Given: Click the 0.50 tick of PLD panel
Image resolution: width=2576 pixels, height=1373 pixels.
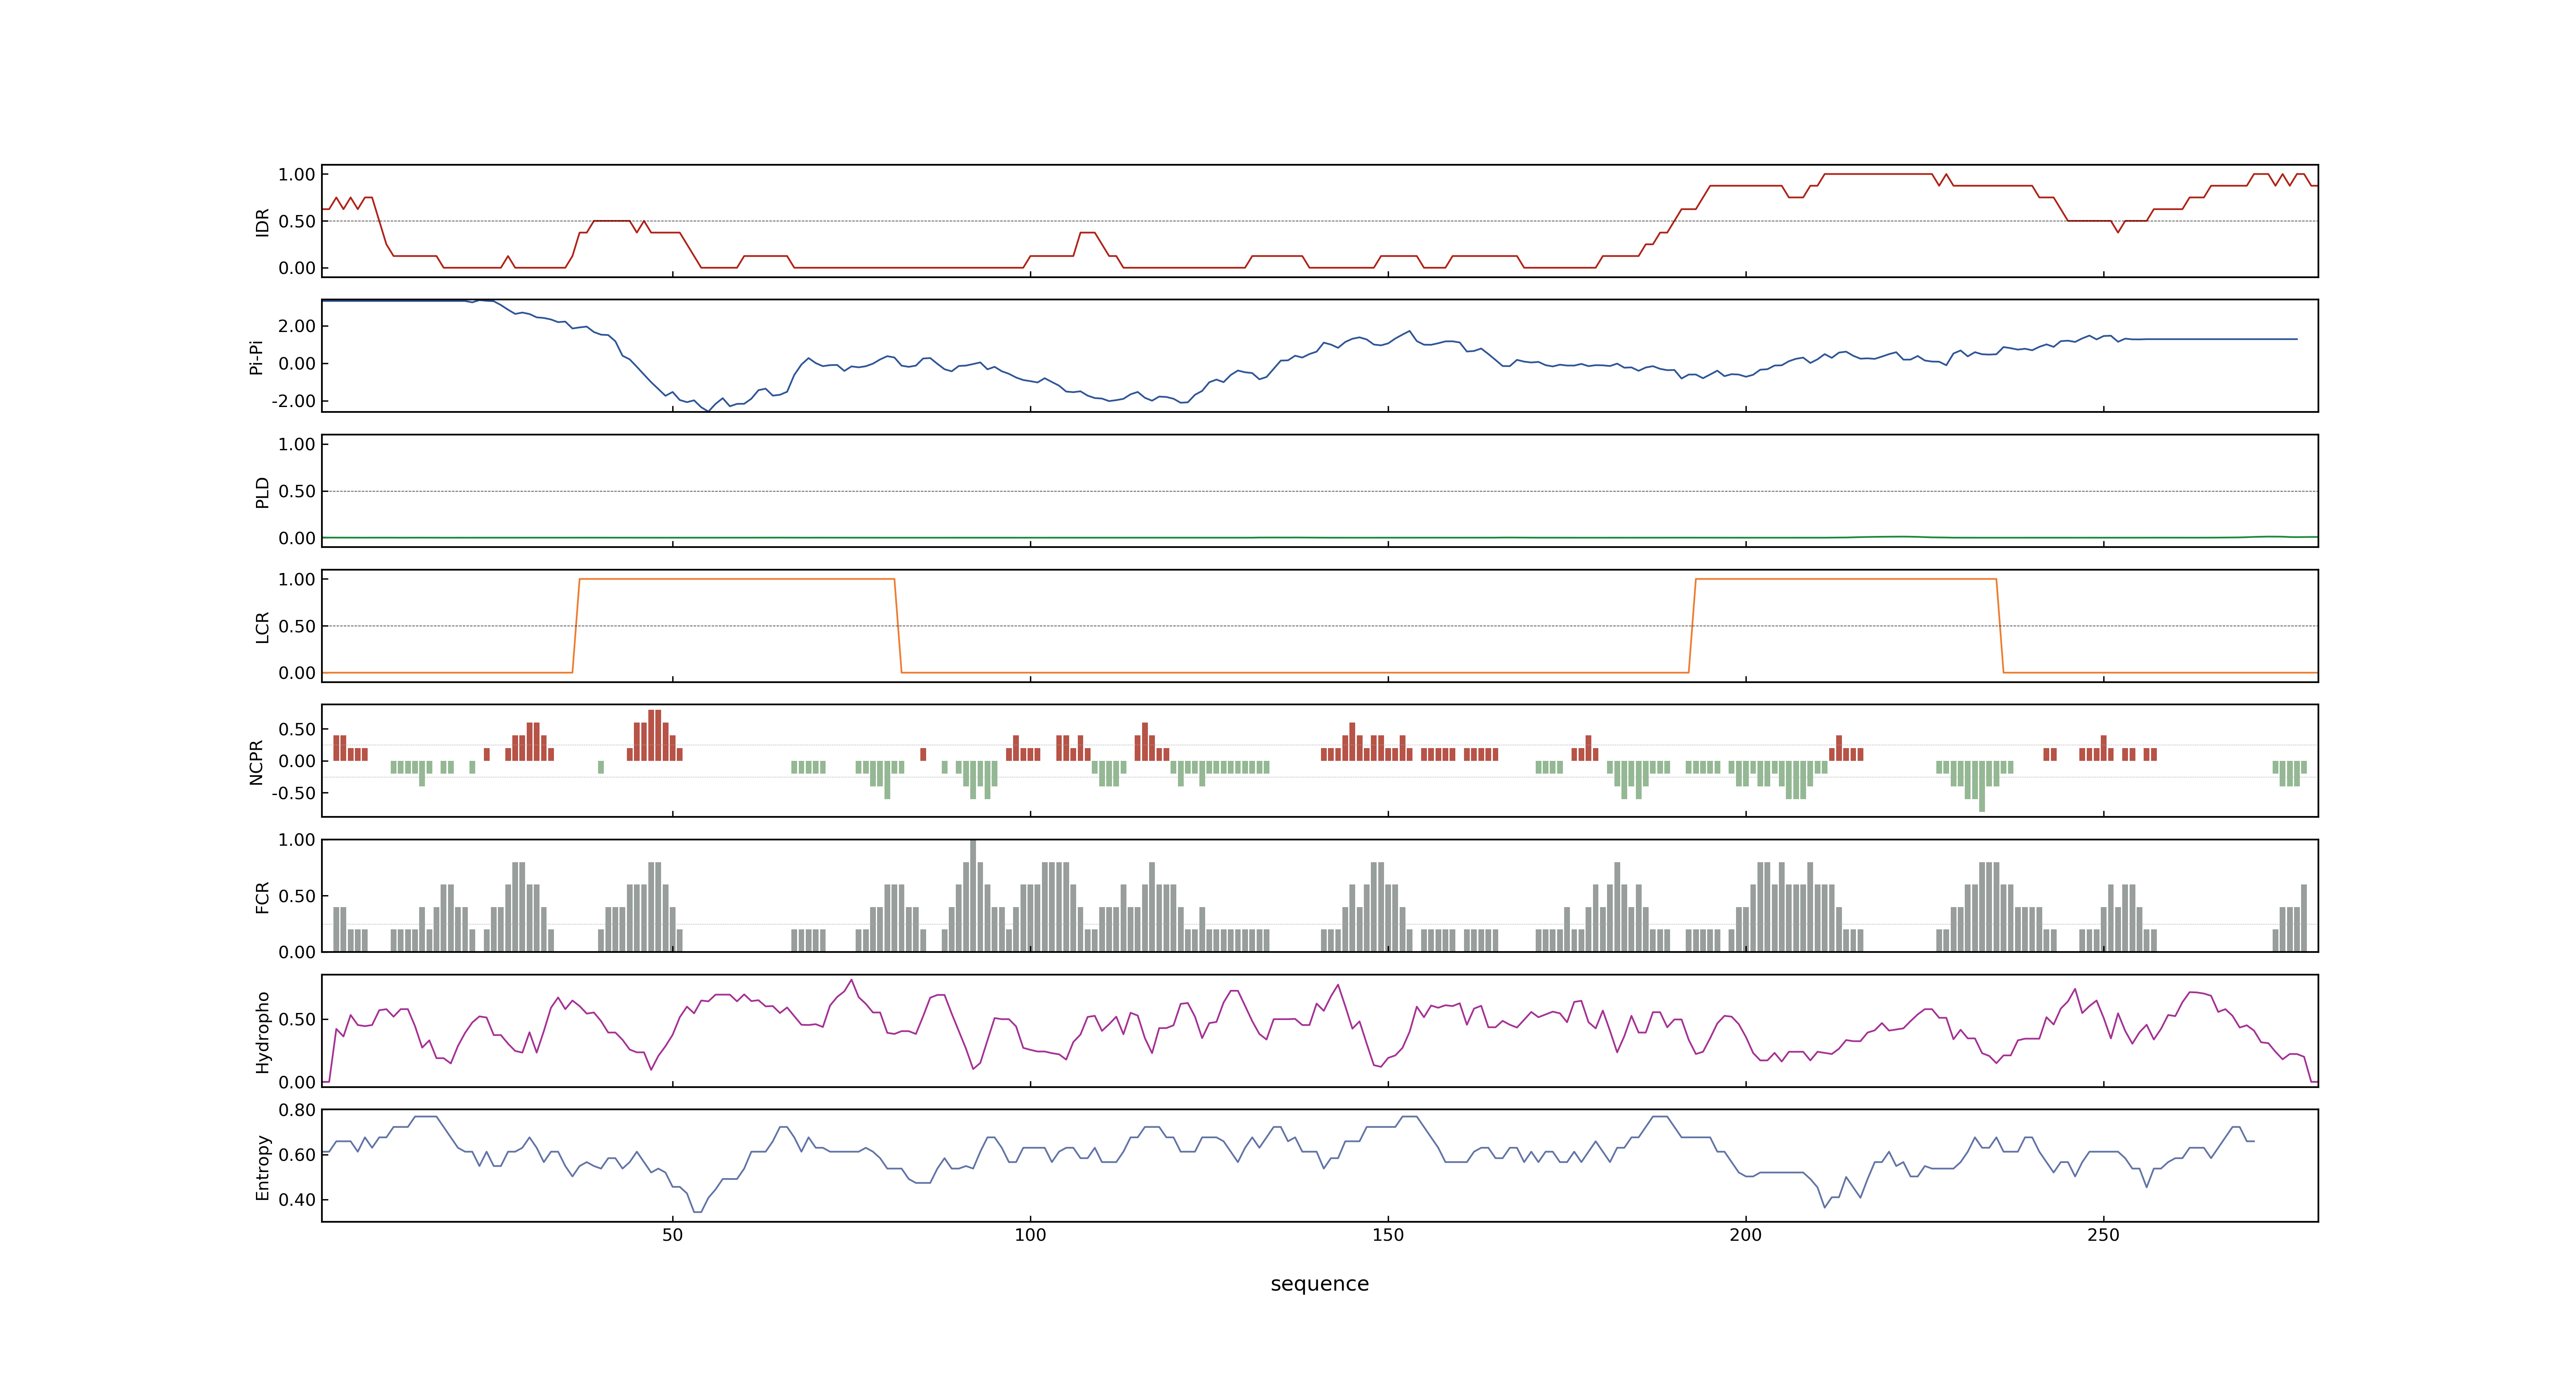Looking at the screenshot, I should (297, 491).
